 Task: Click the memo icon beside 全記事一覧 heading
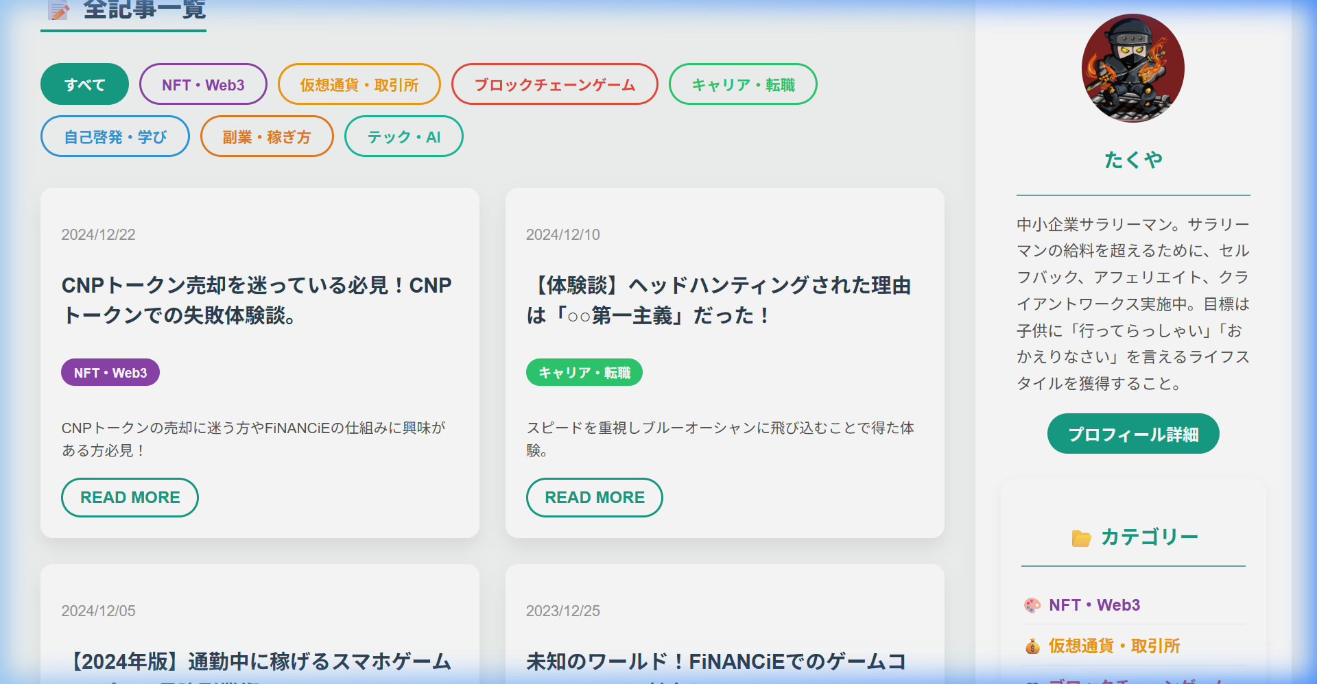59,10
